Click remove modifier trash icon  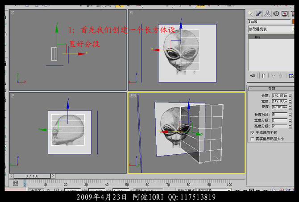(280, 76)
